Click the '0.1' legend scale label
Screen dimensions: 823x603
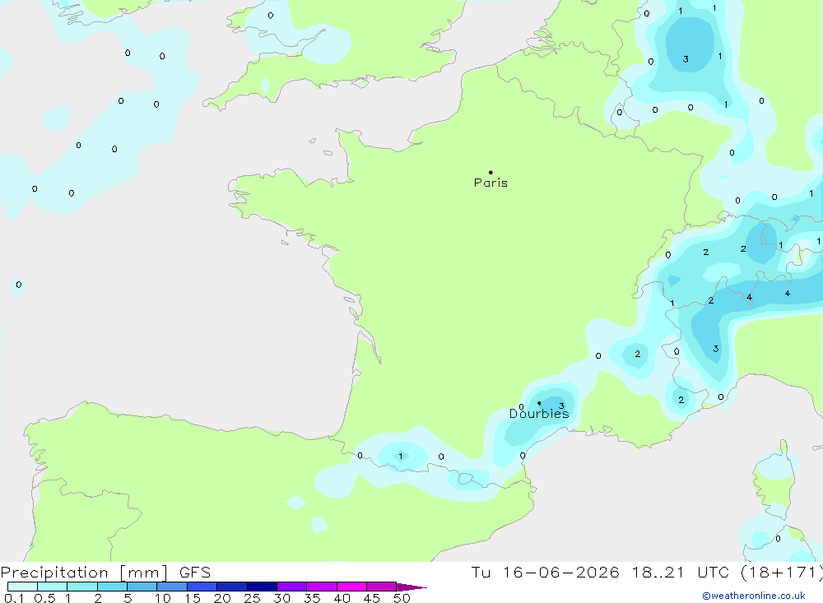click(x=14, y=598)
